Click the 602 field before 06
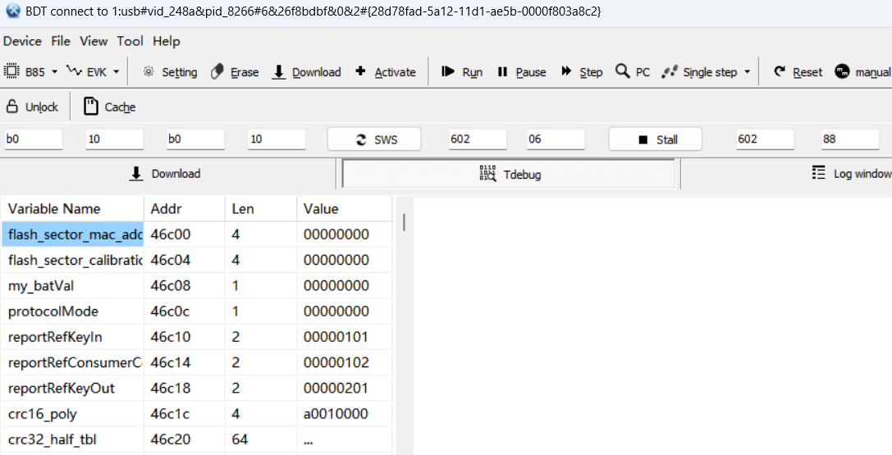This screenshot has width=892, height=455. (x=477, y=139)
